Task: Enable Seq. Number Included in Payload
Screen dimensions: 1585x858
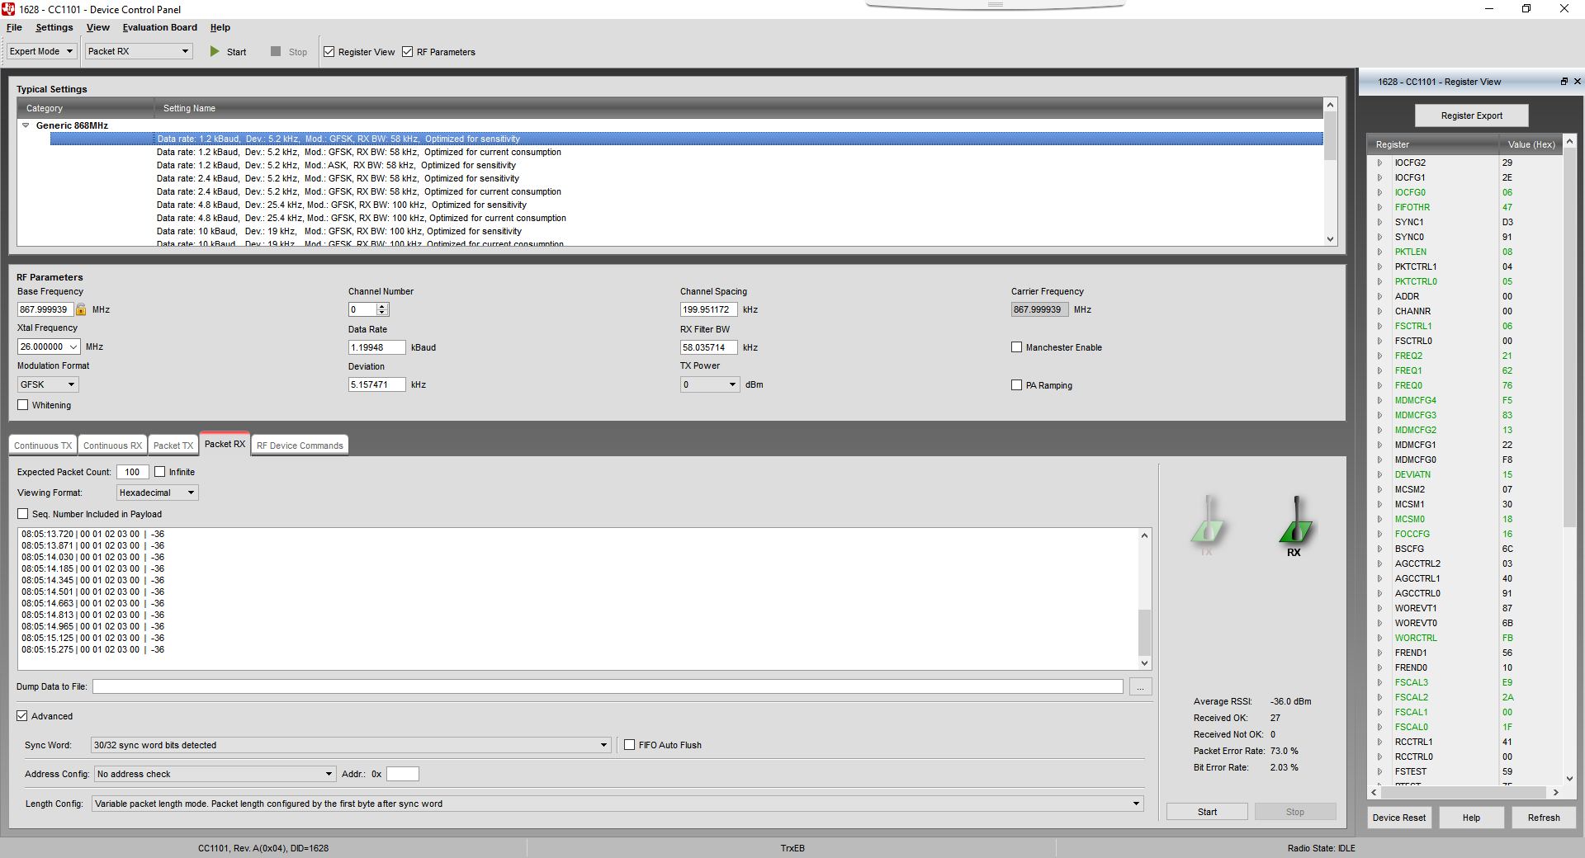Action: pos(23,514)
